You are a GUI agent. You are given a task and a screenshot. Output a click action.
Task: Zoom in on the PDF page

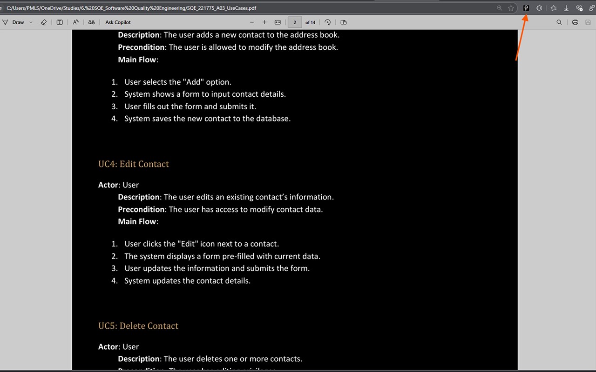(x=264, y=22)
